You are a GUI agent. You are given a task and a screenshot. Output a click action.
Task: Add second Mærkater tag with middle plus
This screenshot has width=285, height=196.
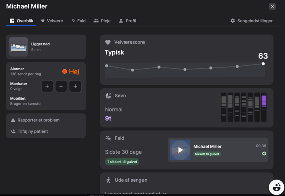(61, 86)
